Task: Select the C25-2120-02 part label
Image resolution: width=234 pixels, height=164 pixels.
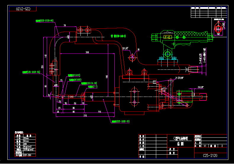Action: point(31,72)
